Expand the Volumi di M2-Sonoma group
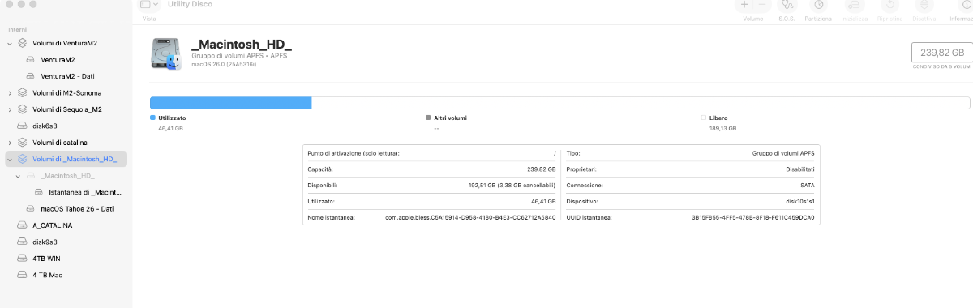 (10, 92)
